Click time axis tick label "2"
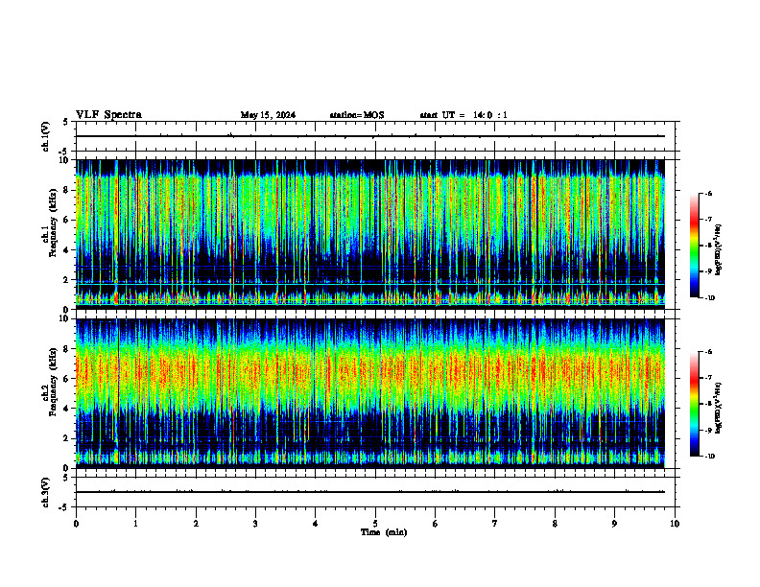Image resolution: width=760 pixels, height=587 pixels. pos(196,524)
